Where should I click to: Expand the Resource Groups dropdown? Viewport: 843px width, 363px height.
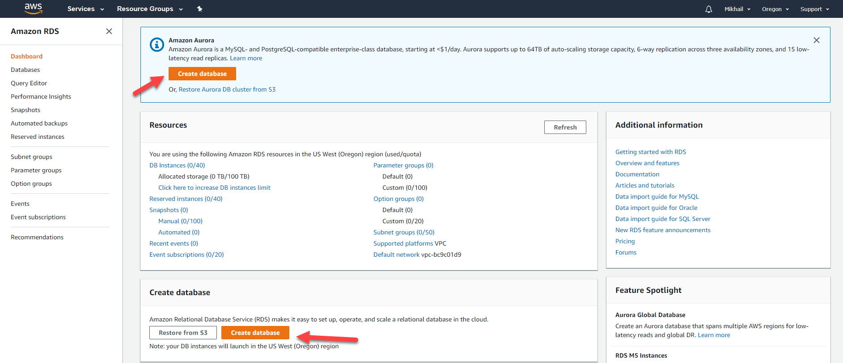click(150, 9)
